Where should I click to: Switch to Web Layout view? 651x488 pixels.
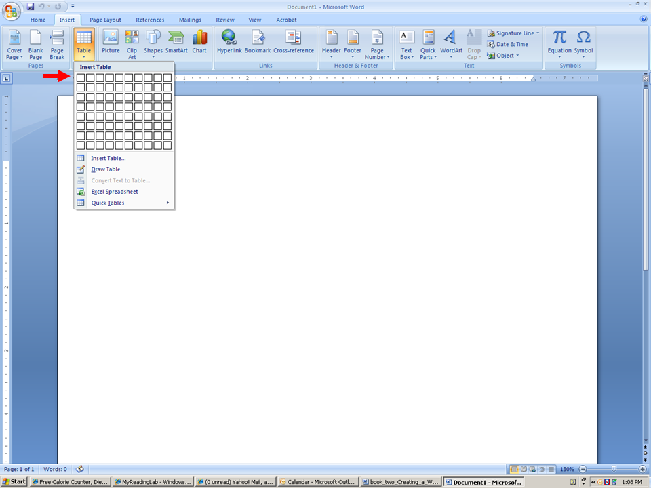(x=532, y=469)
